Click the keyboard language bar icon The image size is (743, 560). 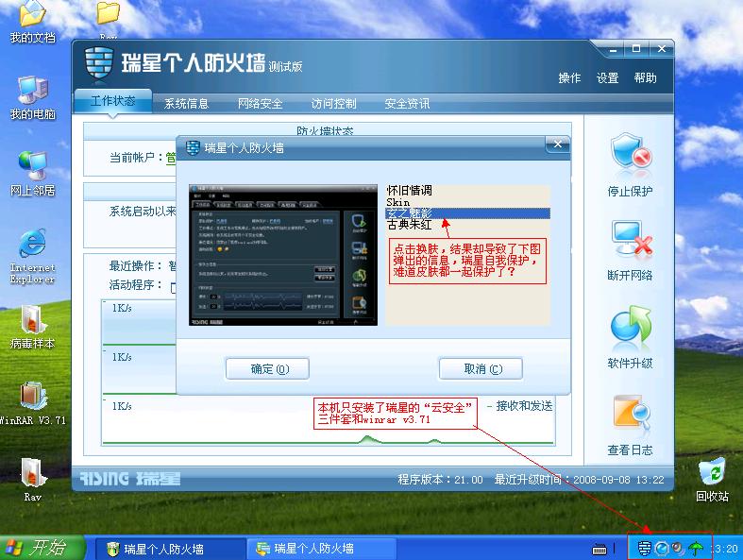pos(599,550)
